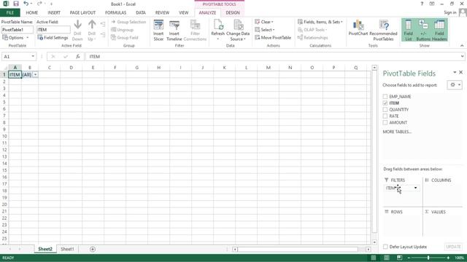The height and width of the screenshot is (262, 467).
Task: Click Move PivotTable
Action: click(273, 38)
